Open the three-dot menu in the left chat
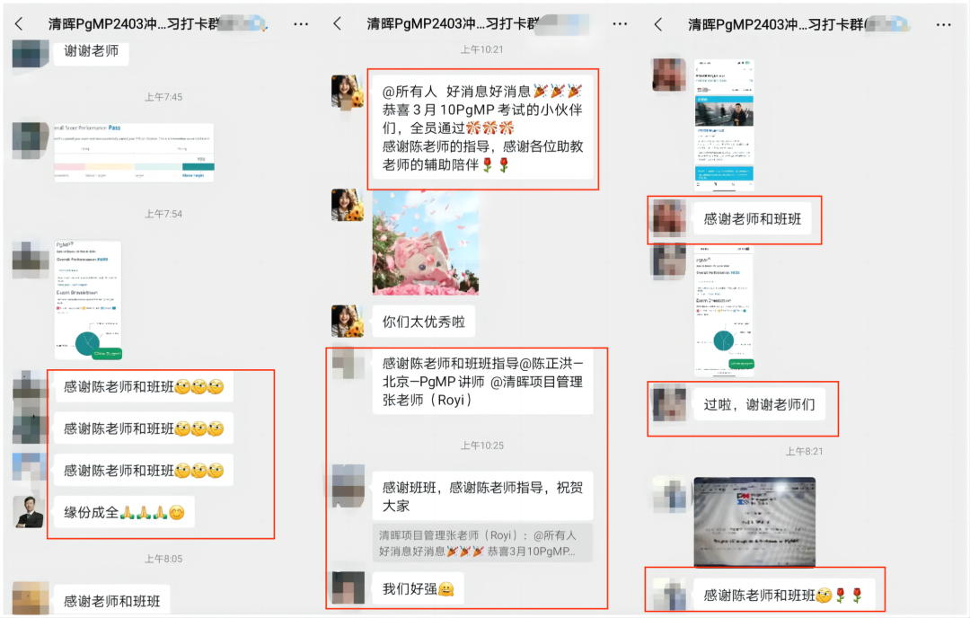This screenshot has height=618, width=970. point(302,24)
